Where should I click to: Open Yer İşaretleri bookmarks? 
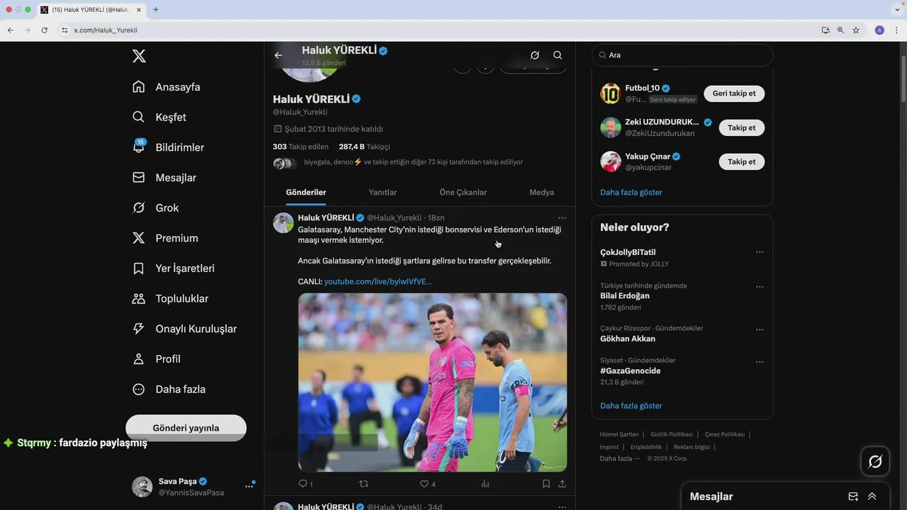click(x=174, y=268)
